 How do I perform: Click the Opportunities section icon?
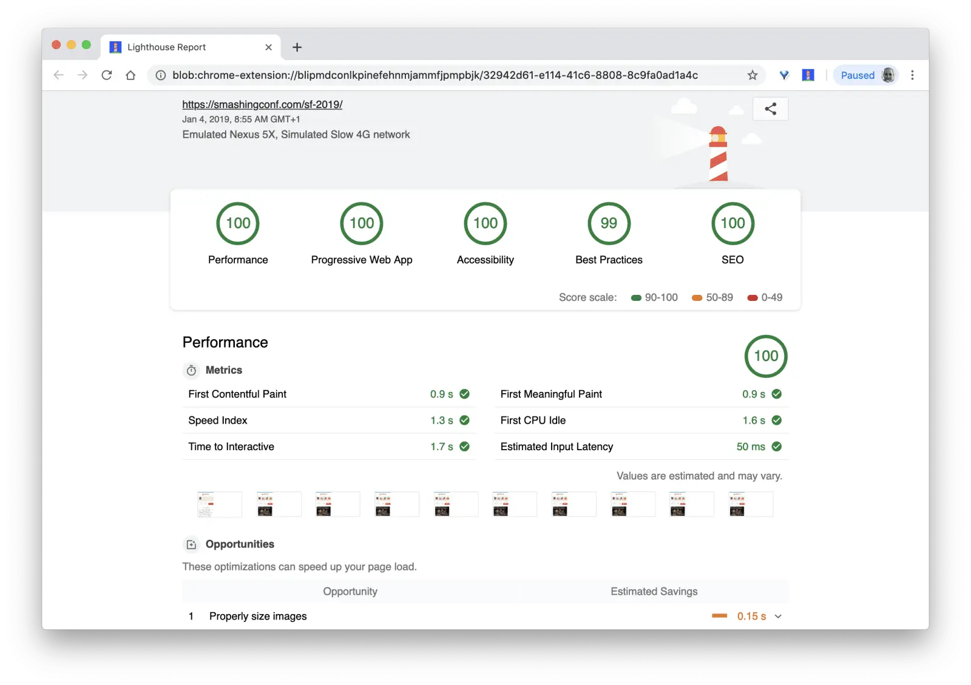(191, 544)
